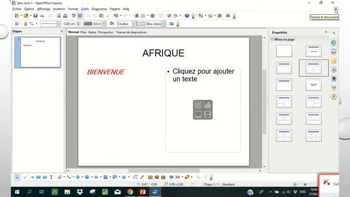Open the Fichier menu
This screenshot has height=197, width=350.
coord(17,9)
